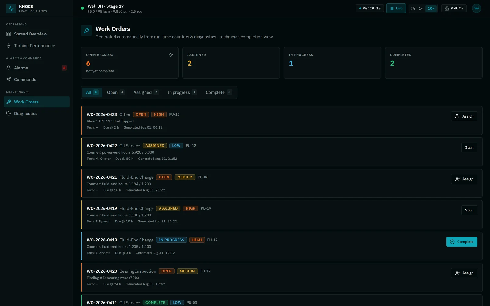The image size is (490, 306).
Task: Click WO-2026-0420 order number
Action: coord(102,271)
